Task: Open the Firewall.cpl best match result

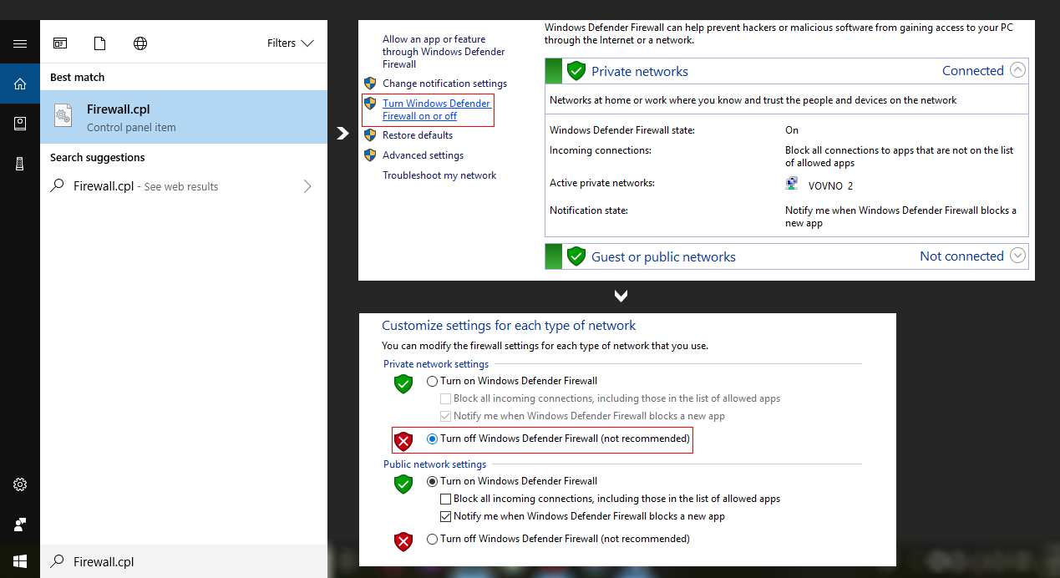Action: (184, 117)
